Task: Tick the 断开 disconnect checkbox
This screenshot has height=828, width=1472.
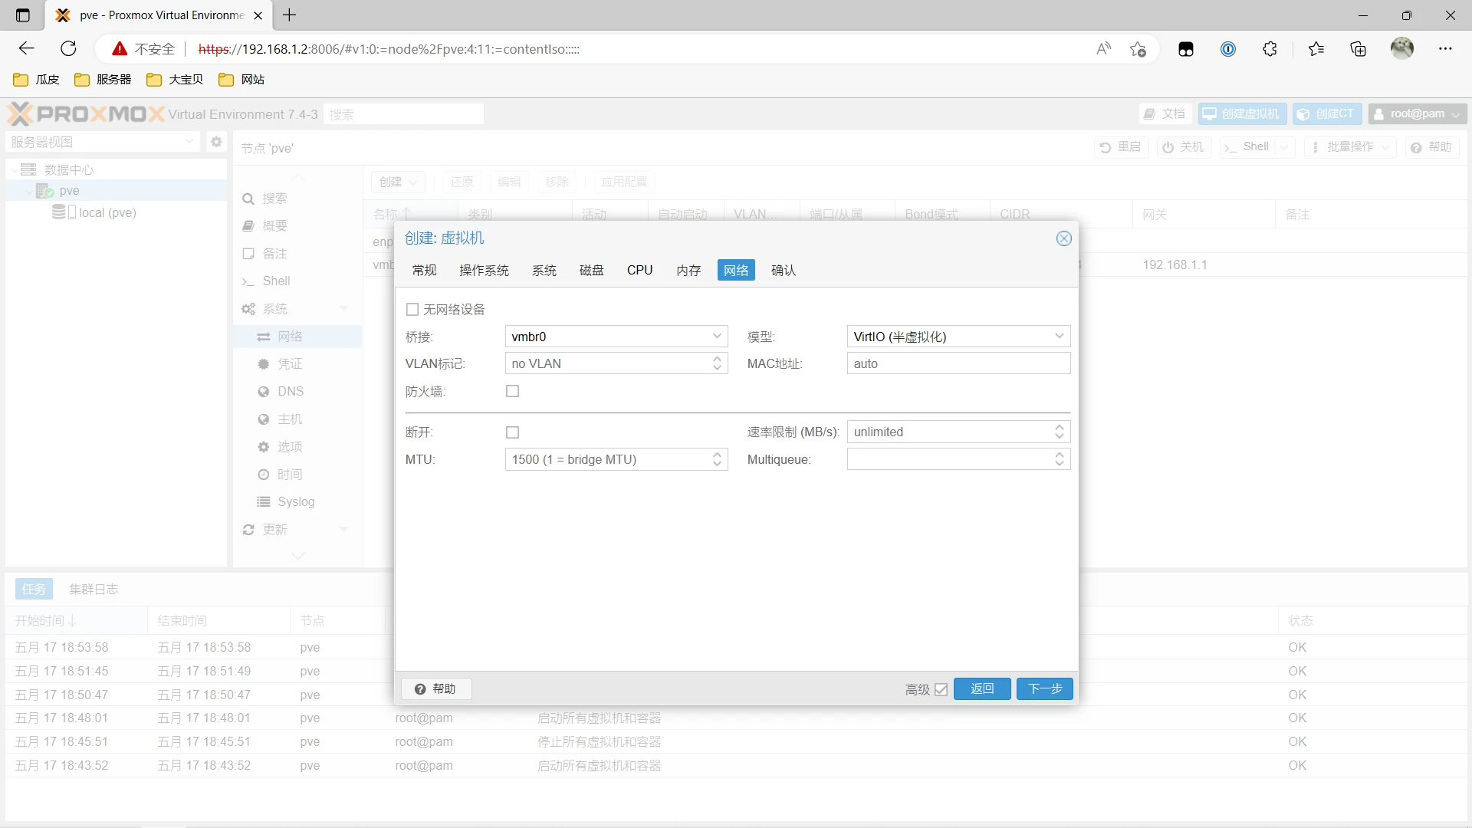Action: pyautogui.click(x=513, y=432)
